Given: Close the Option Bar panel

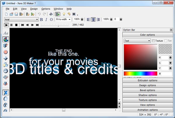Looking at the screenshot, I should pos(171,30).
